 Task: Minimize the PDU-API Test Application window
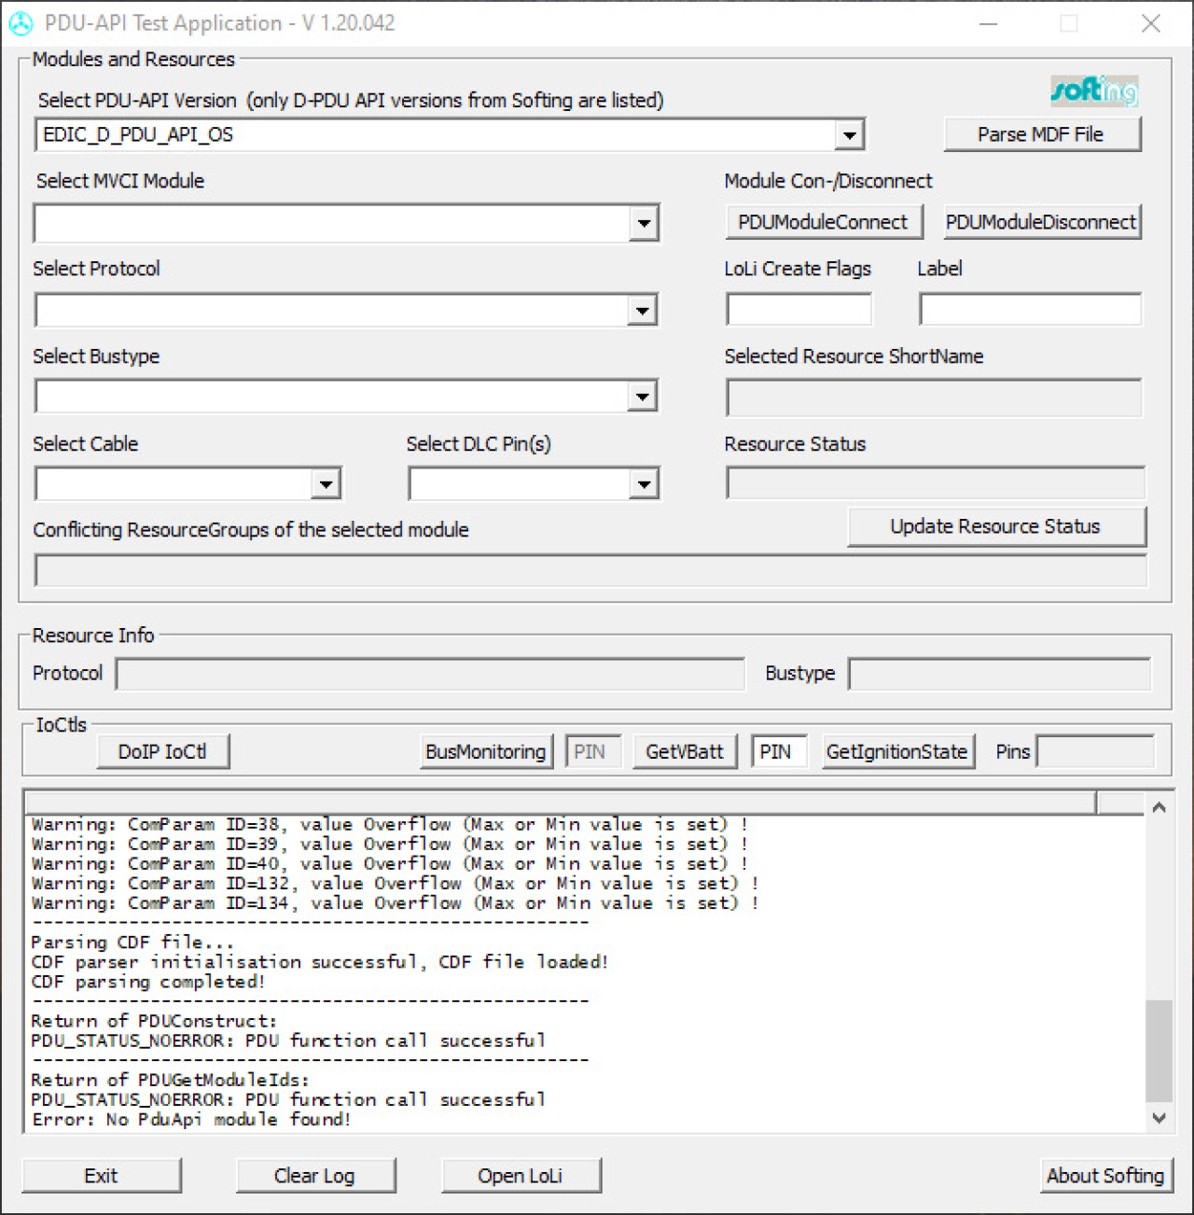[x=989, y=23]
